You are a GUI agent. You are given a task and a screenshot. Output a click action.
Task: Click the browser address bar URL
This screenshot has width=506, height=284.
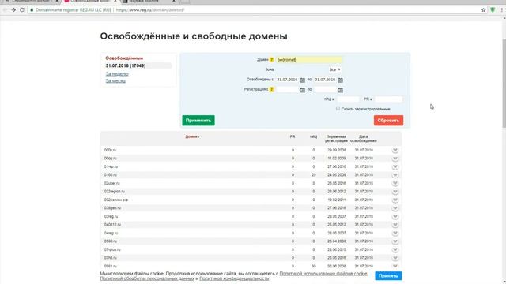click(x=150, y=10)
